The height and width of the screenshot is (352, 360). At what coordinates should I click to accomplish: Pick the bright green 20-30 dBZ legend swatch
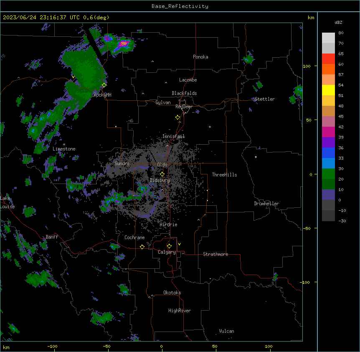coord(328,174)
